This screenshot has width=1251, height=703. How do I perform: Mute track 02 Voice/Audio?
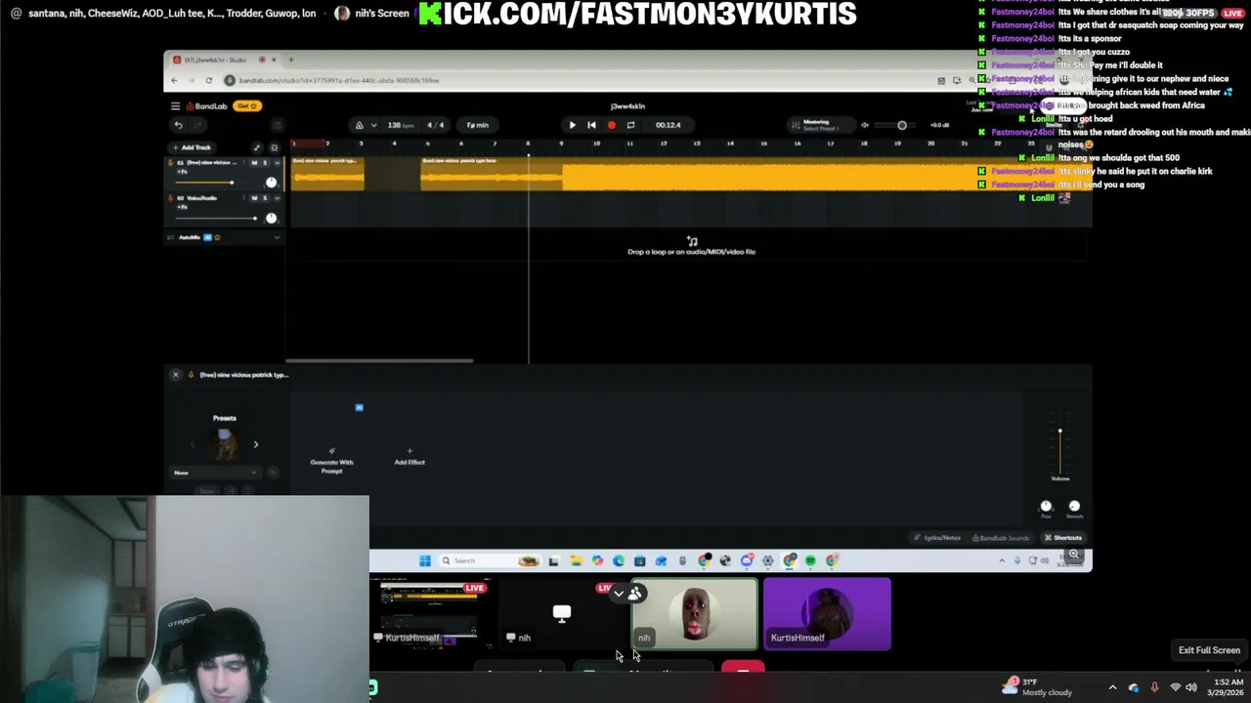click(x=254, y=198)
